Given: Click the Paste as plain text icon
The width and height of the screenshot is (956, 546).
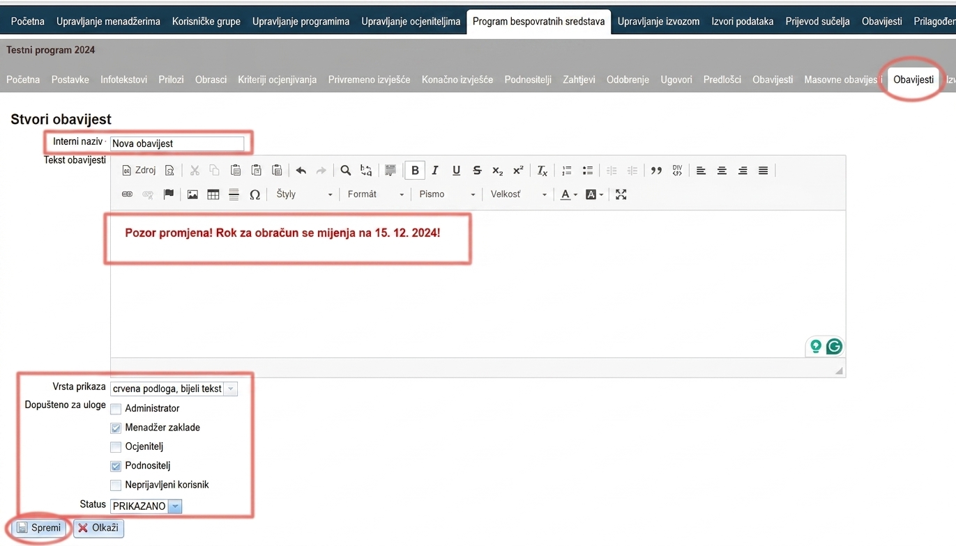Looking at the screenshot, I should [256, 170].
